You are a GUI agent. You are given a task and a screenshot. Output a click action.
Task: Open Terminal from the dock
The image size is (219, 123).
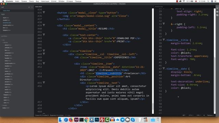[81, 120]
